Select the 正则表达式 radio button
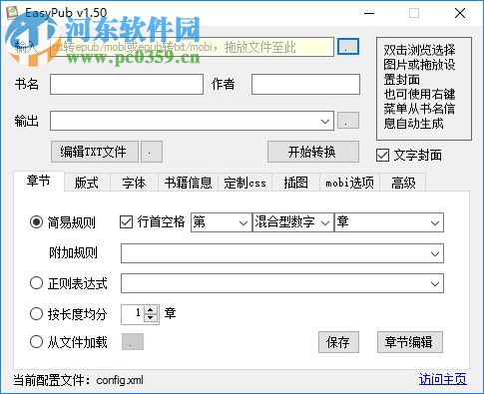The height and width of the screenshot is (394, 484). tap(36, 283)
